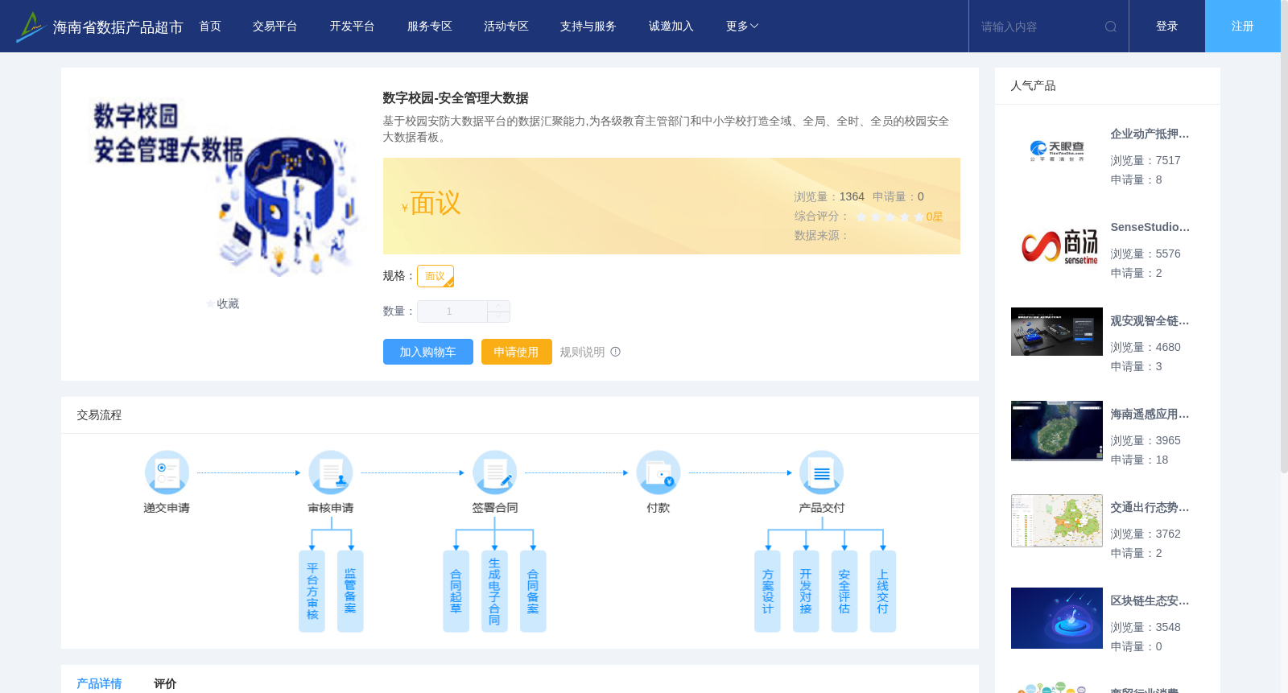Click the product title 数字校园-安全管理大数据
The image size is (1288, 693).
pyautogui.click(x=456, y=98)
